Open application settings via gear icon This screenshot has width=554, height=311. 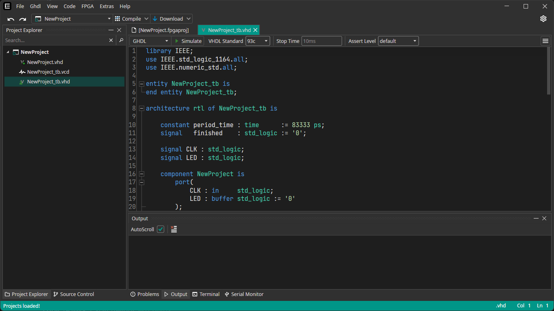[x=543, y=19]
